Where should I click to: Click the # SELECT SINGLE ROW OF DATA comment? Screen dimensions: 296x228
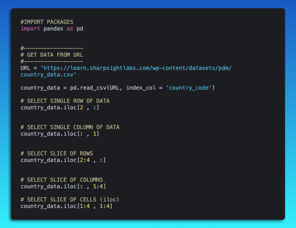click(65, 101)
